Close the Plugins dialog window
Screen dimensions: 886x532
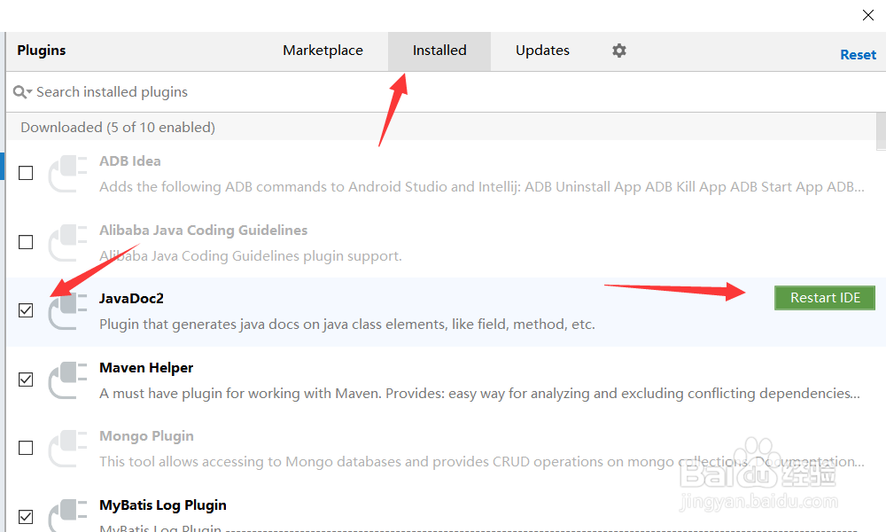[869, 15]
